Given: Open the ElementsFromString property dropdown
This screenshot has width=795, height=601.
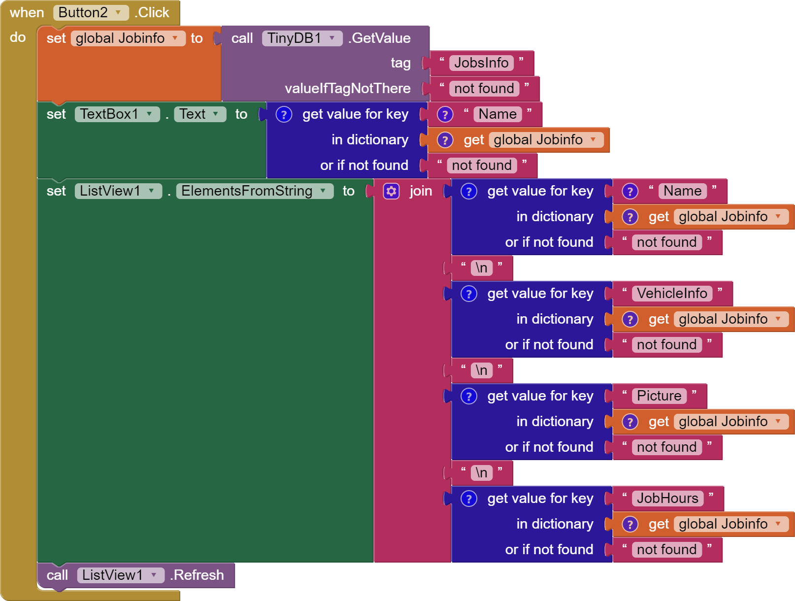Looking at the screenshot, I should 323,191.
